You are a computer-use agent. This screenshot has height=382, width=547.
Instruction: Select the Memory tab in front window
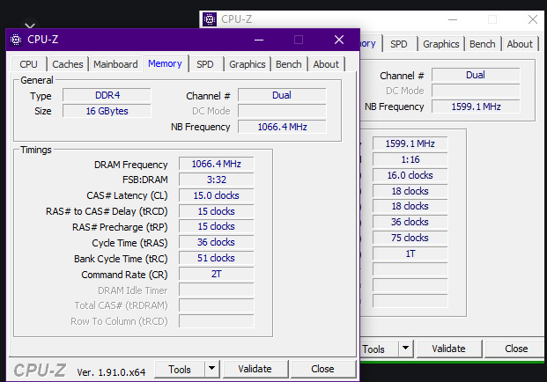165,63
